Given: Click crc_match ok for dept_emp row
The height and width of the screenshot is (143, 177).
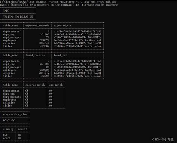Looking at the screenshot, I should click(x=51, y=94).
